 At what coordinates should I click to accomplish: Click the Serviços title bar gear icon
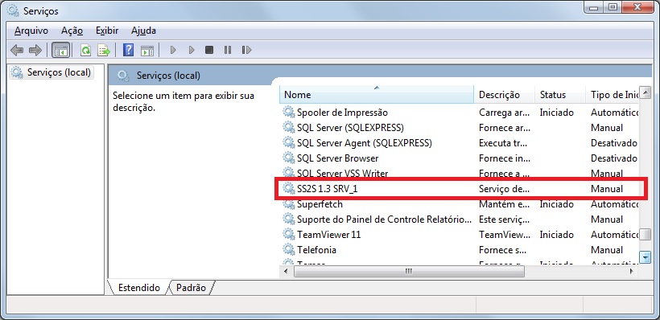13,11
